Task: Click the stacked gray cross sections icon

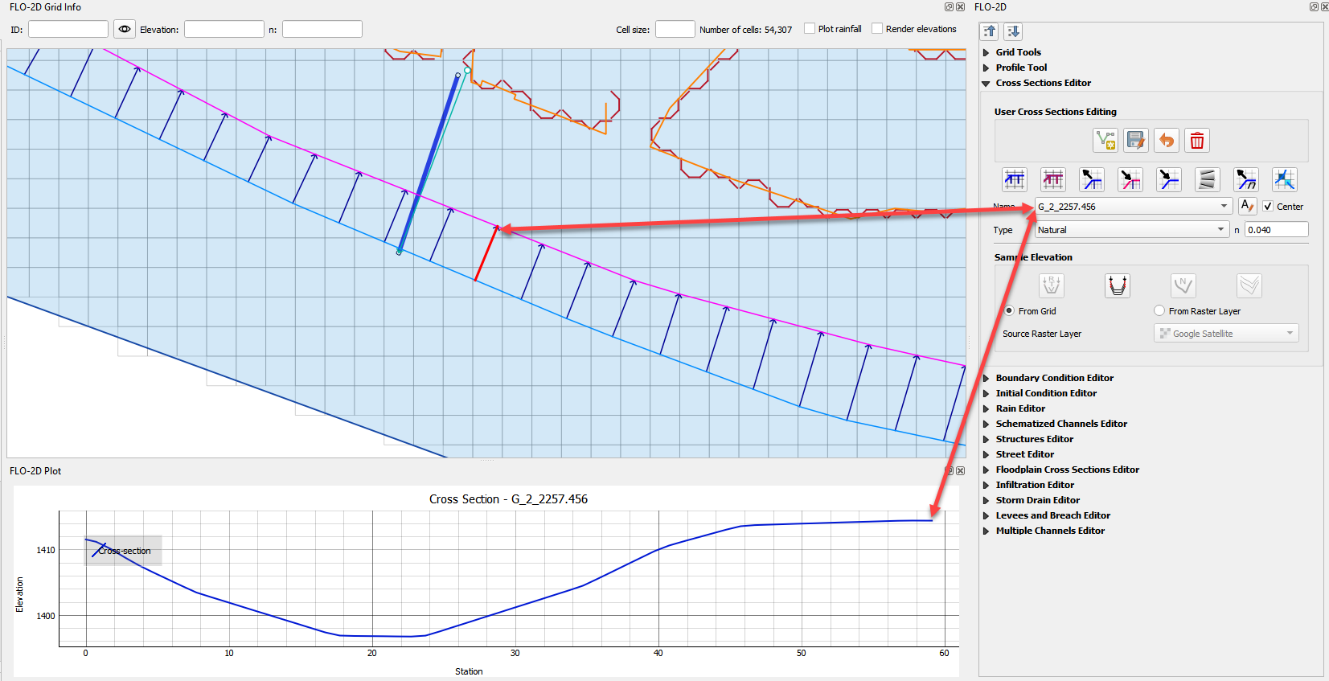Action: (x=1207, y=179)
